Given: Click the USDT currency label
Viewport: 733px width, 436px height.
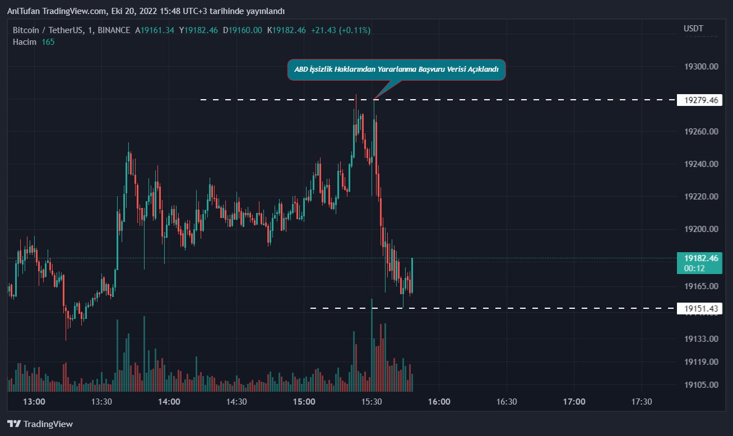Looking at the screenshot, I should pyautogui.click(x=693, y=29).
